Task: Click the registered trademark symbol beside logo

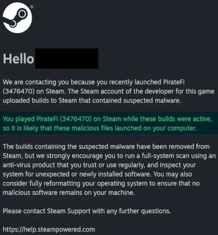Action: (32, 6)
